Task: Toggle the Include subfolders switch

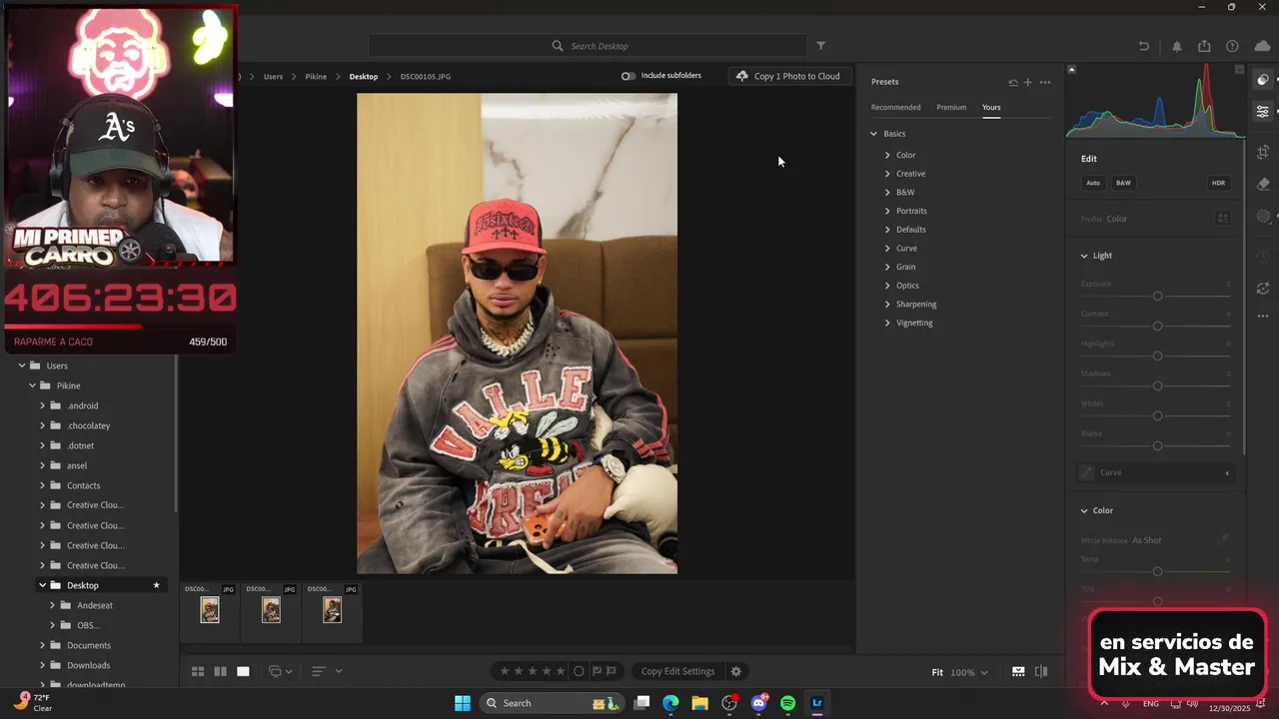Action: (628, 76)
